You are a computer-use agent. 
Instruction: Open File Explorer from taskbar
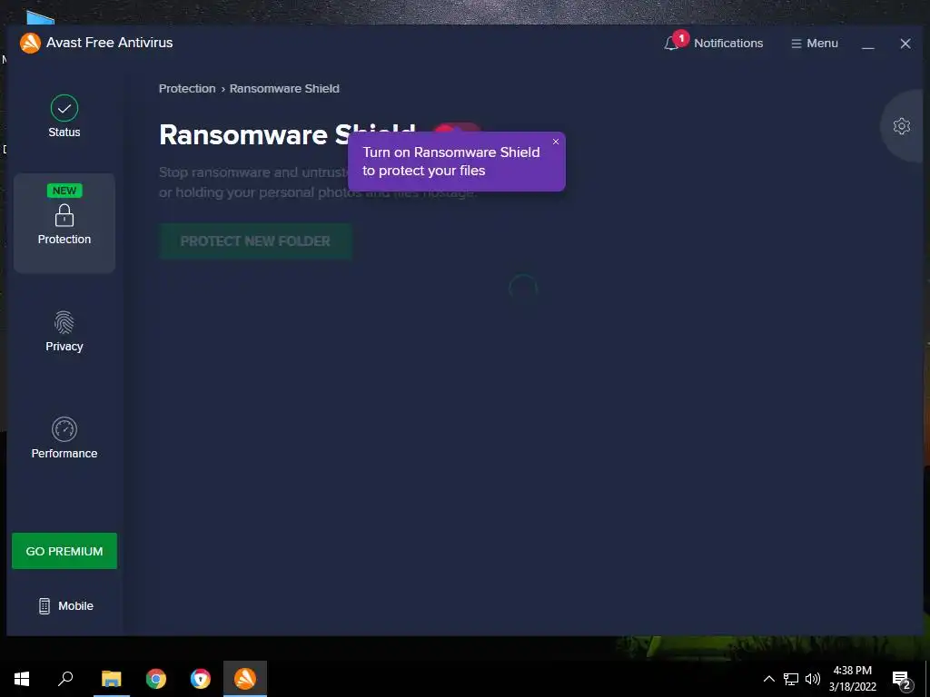[x=111, y=679]
